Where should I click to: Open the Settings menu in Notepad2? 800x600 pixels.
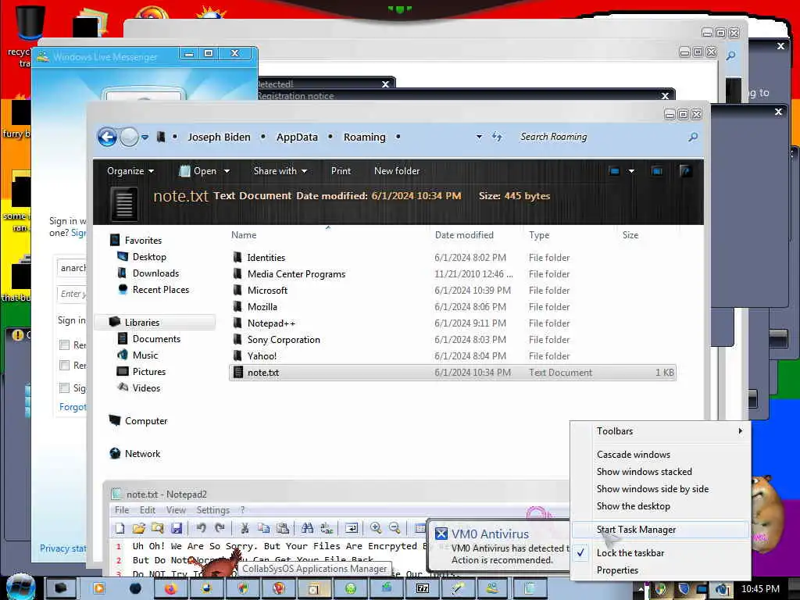pos(212,510)
